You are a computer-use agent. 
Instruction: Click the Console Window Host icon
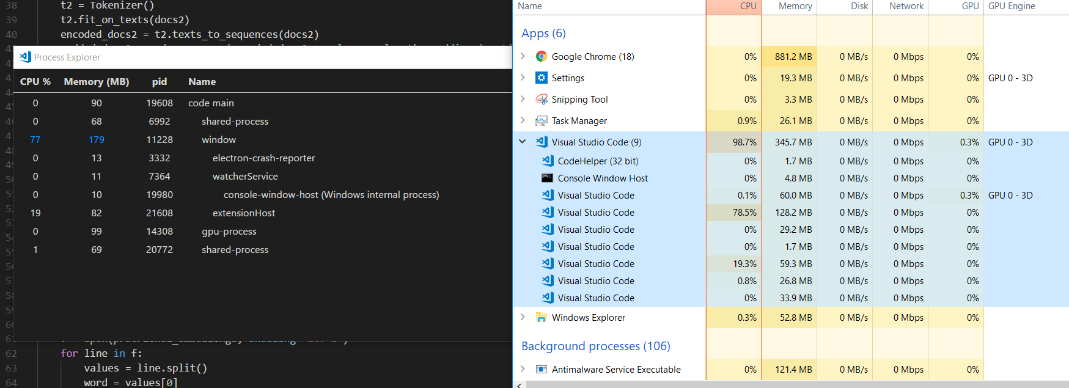click(547, 178)
